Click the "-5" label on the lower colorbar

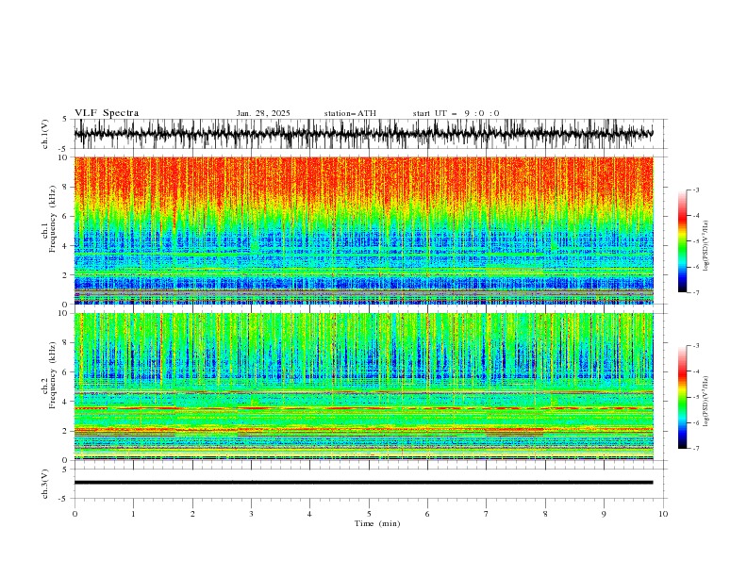[x=695, y=397]
